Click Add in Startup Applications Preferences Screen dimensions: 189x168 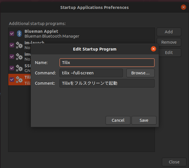(169, 32)
